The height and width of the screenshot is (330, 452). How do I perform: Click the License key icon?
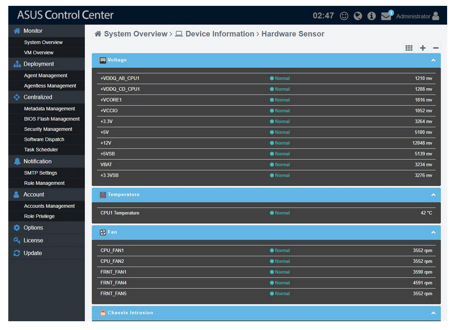point(17,240)
